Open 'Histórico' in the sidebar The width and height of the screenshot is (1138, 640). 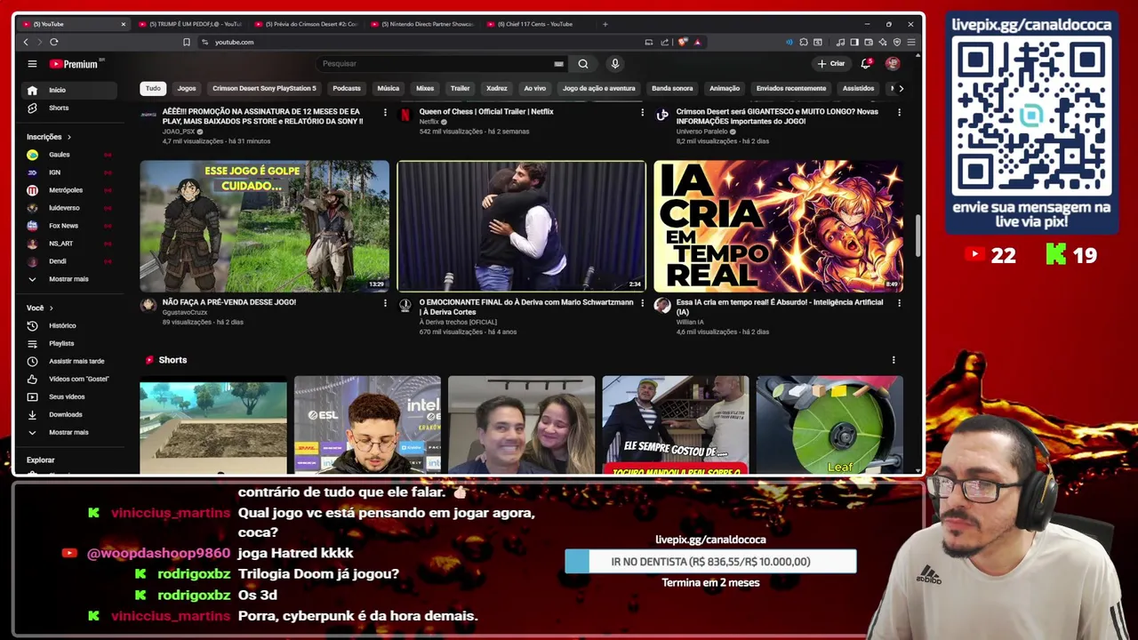(x=69, y=325)
